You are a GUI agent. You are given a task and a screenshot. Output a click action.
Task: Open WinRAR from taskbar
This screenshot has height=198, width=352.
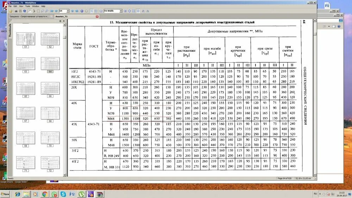[x=100, y=194]
